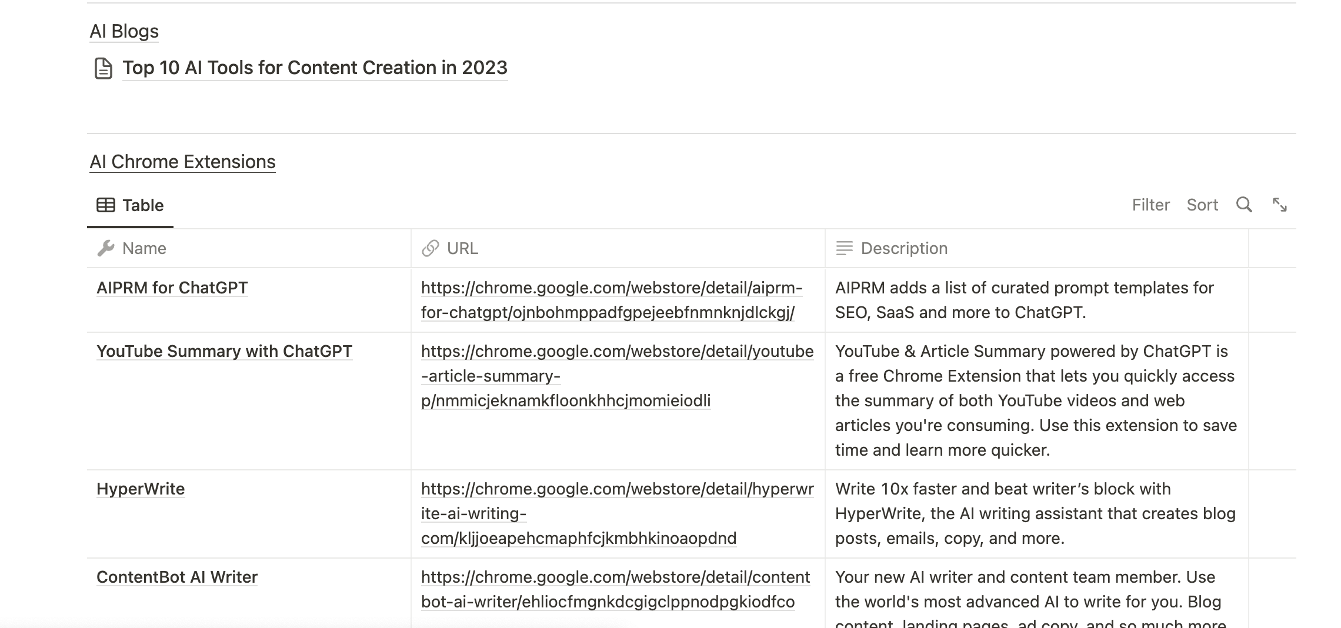This screenshot has width=1341, height=628.
Task: Click the page icon beside Top 10 AI Tools
Action: pos(104,68)
